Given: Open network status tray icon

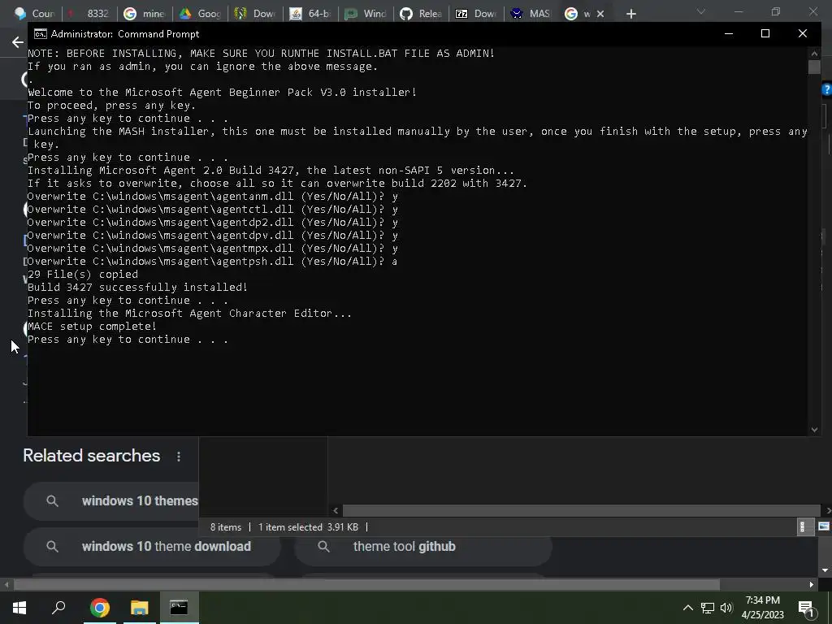Looking at the screenshot, I should pos(708,608).
